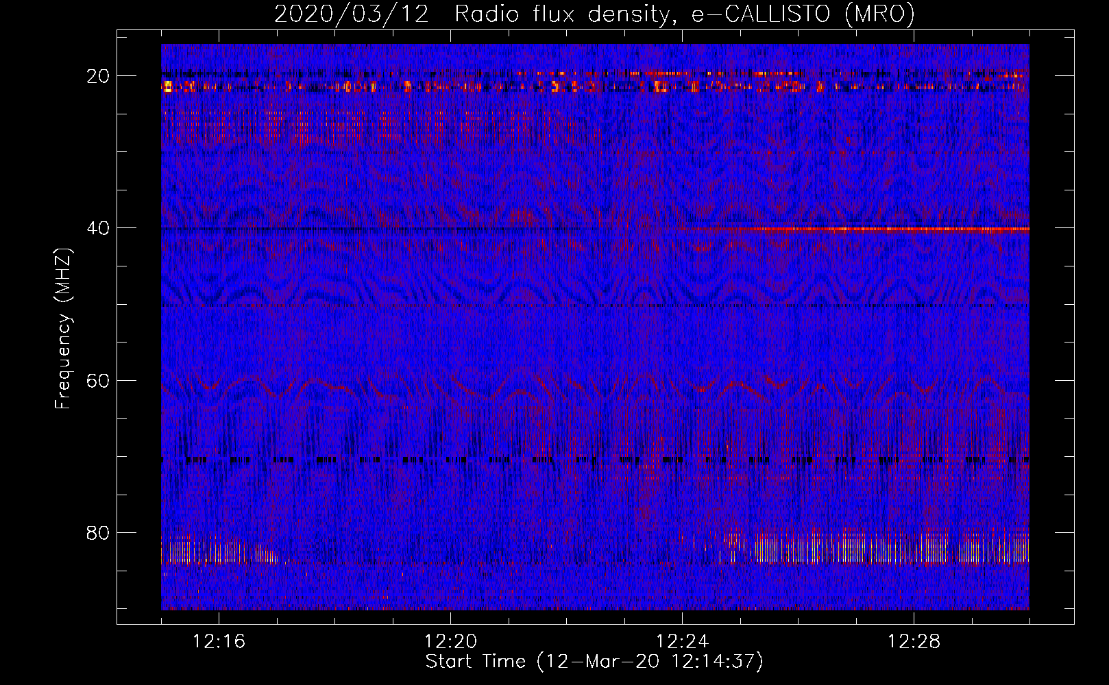
Task: Click the "40" frequency tick label
Action: [98, 228]
